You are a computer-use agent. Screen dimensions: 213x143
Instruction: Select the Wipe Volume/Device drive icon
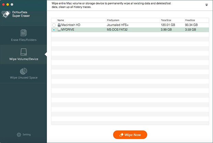tap(24, 52)
